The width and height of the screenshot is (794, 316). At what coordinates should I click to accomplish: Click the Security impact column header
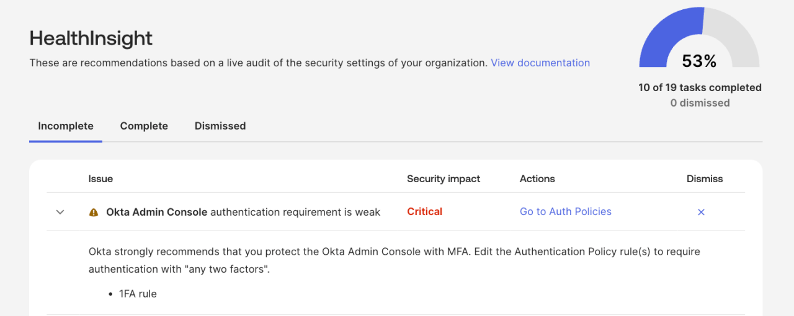444,178
